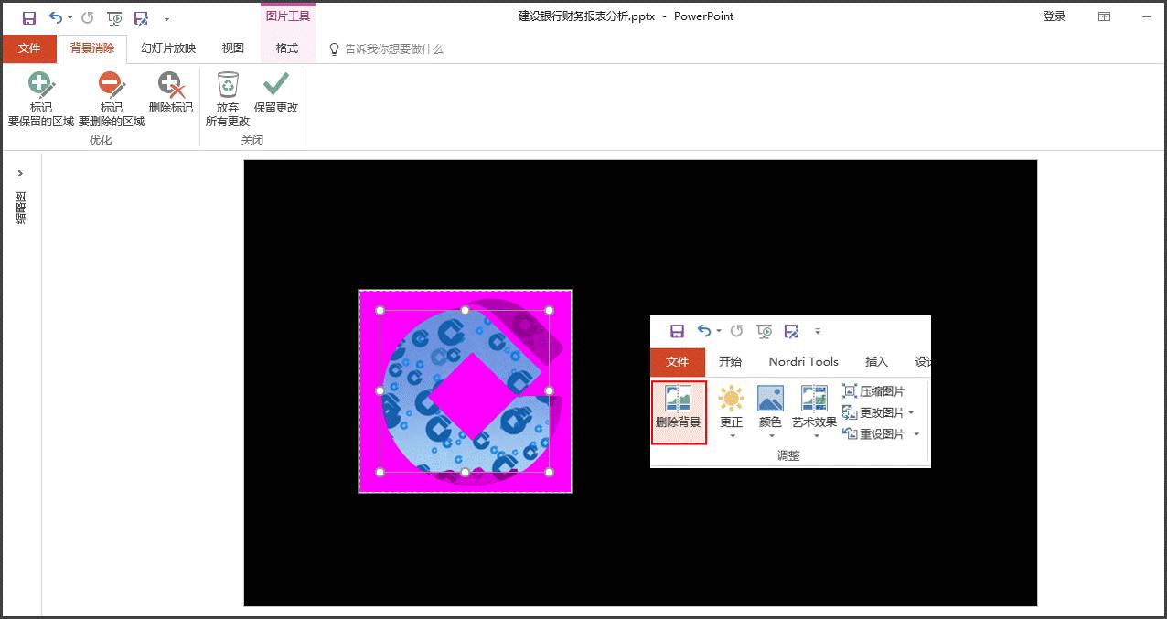This screenshot has height=619, width=1167.
Task: Start slideshow from beginning icon
Action: (x=114, y=17)
